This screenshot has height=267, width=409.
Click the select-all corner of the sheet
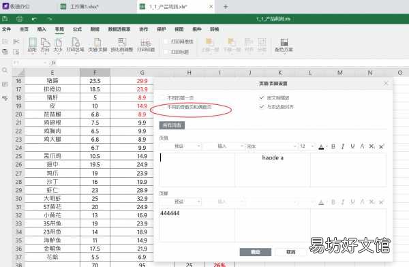pyautogui.click(x=18, y=72)
